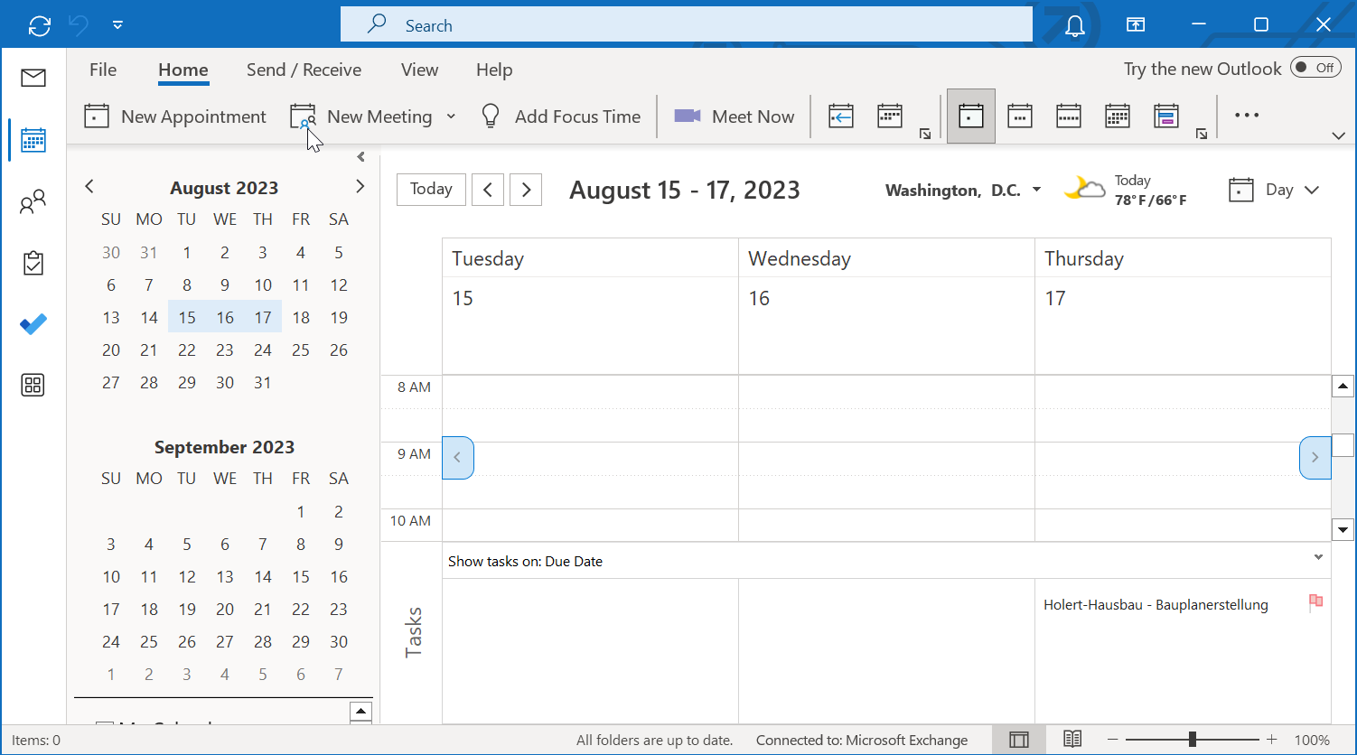Screen dimensions: 1357x755
Task: Click the Send/Receive sync icon in title bar
Action: pos(40,25)
